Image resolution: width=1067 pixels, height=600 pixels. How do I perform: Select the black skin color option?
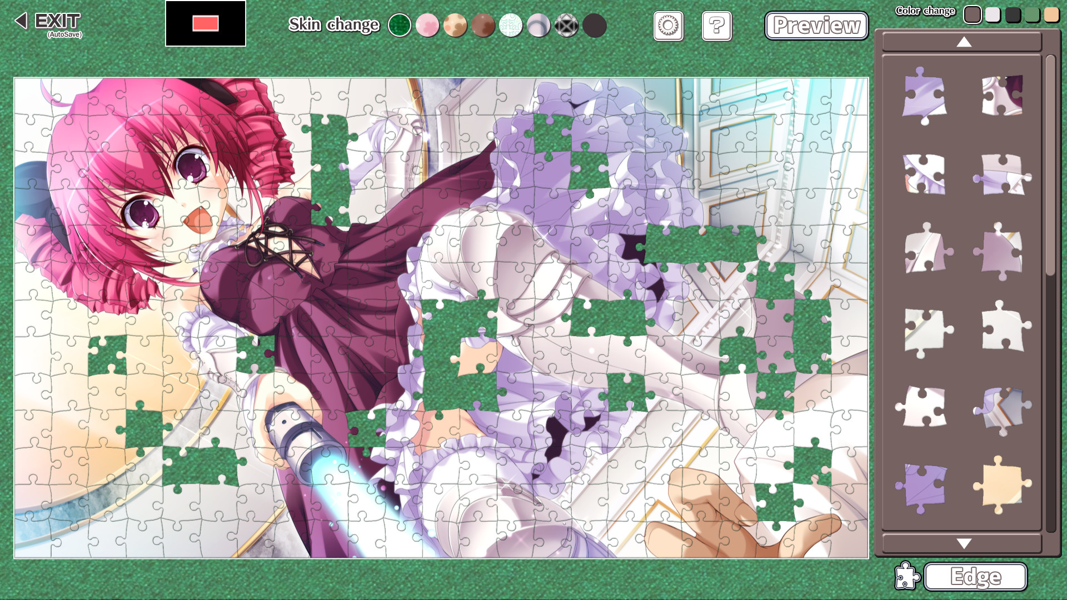(594, 26)
